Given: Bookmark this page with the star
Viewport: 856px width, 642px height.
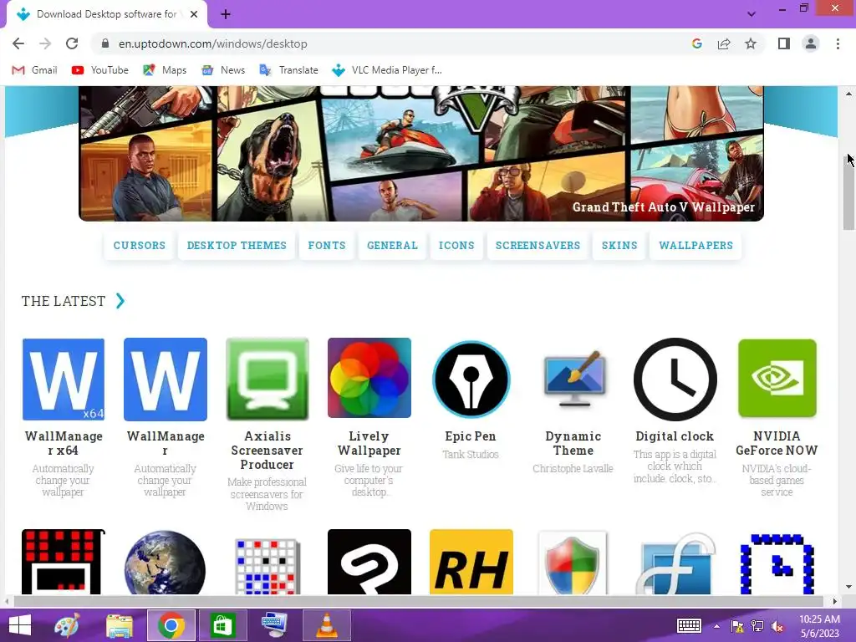Looking at the screenshot, I should pos(751,43).
